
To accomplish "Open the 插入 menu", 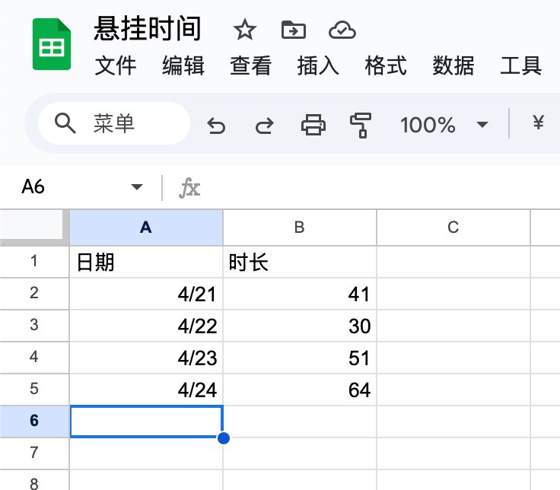I will (318, 66).
